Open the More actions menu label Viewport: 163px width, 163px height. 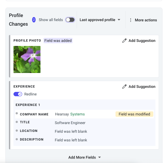pyautogui.click(x=146, y=20)
